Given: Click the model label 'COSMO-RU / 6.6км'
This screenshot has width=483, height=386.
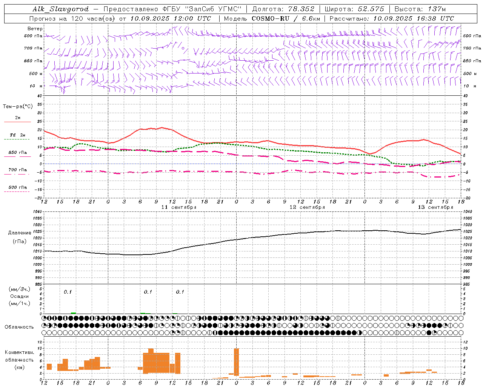Looking at the screenshot, I should pyautogui.click(x=286, y=18).
